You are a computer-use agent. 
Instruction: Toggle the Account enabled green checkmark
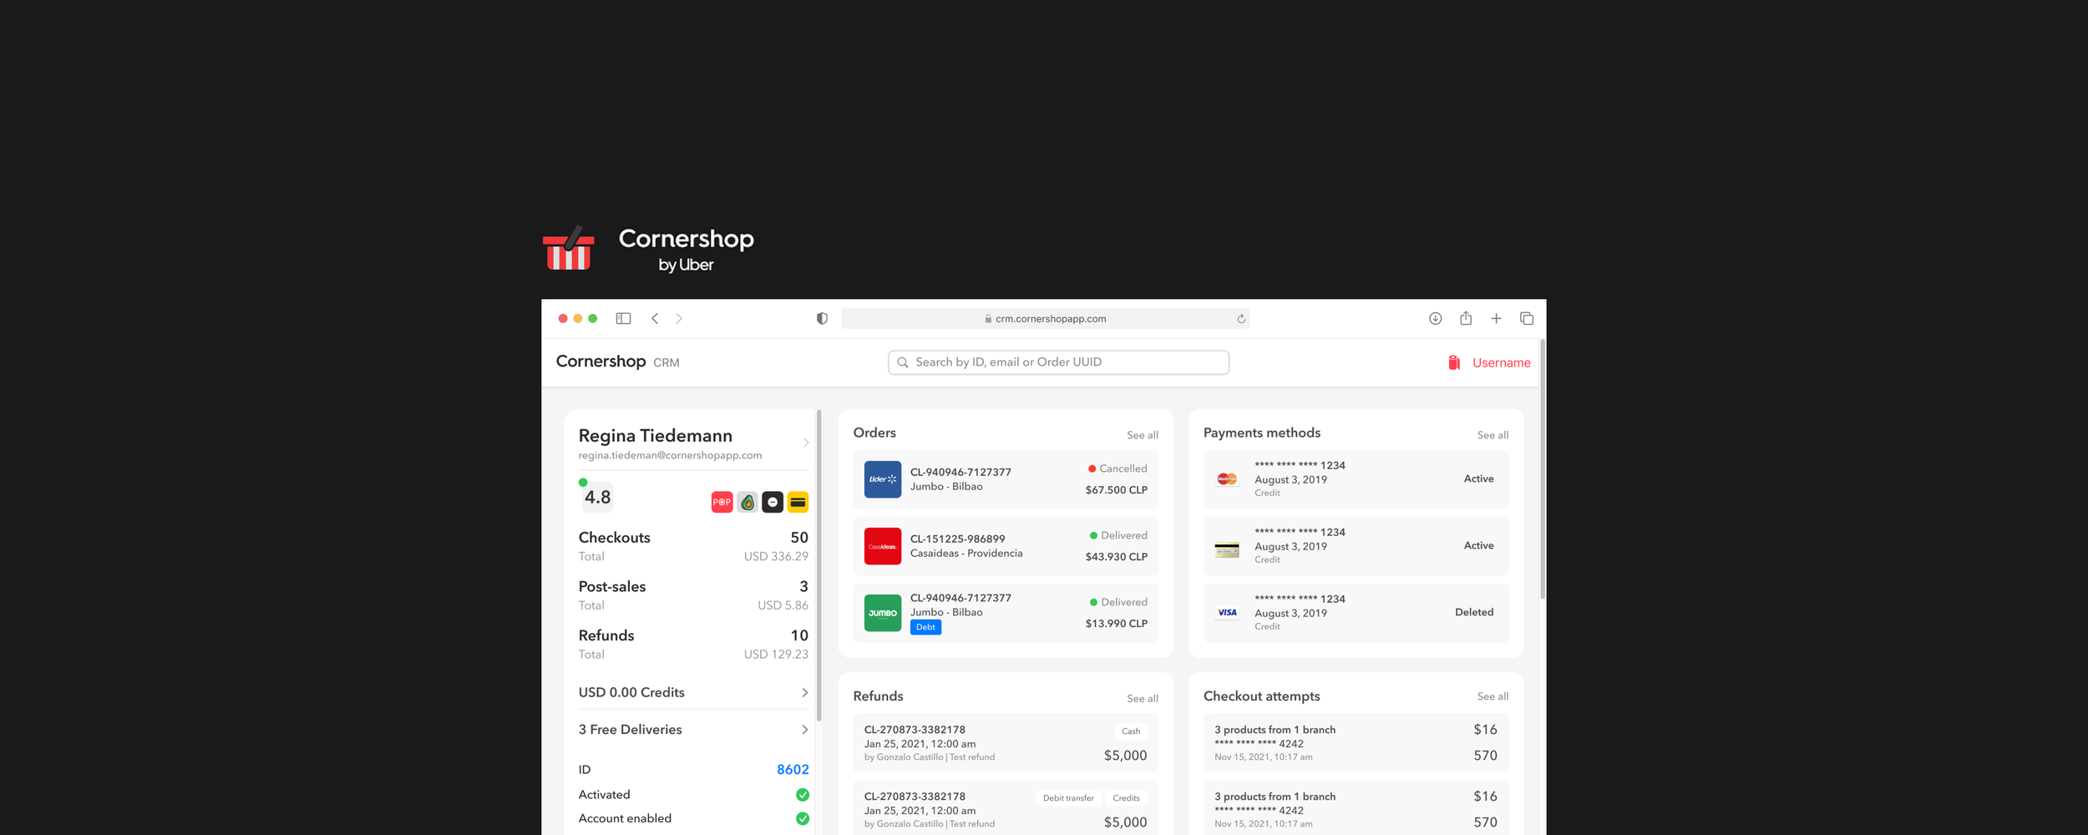tap(803, 818)
